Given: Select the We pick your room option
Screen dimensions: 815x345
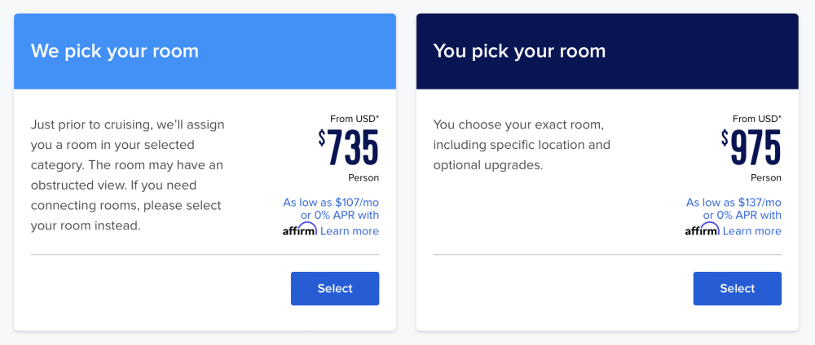Looking at the screenshot, I should pyautogui.click(x=335, y=289).
